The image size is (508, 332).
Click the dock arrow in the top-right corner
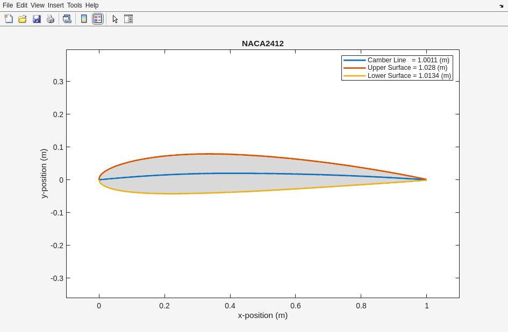(501, 5)
